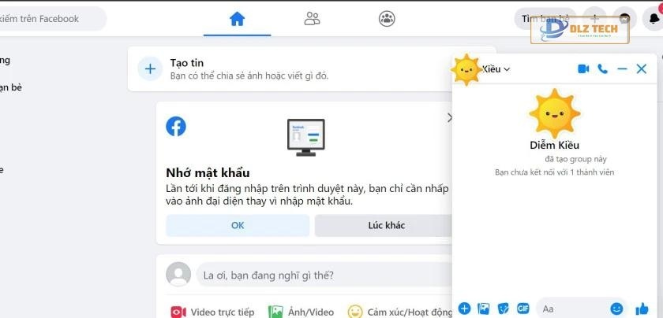Go to the Home tab
The width and height of the screenshot is (663, 318).
click(x=238, y=19)
